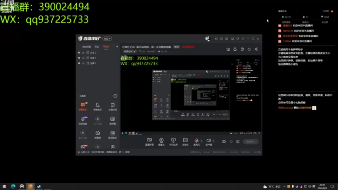338x190 pixels.
Task: Open the streamer avatar profile
Action: 207,38
